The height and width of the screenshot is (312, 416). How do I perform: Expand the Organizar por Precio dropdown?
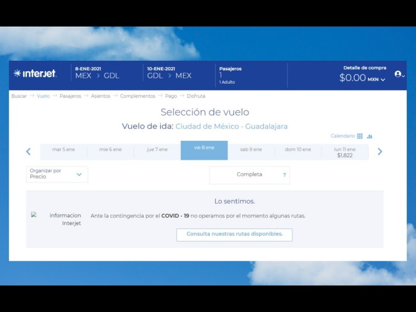pos(57,174)
